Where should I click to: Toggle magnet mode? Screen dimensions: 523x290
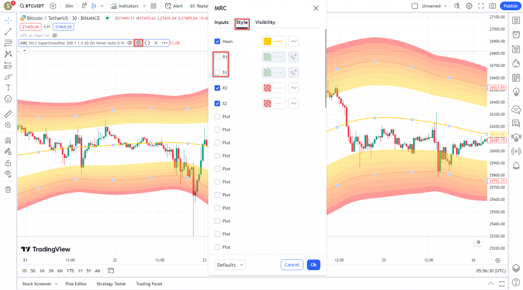[8, 141]
